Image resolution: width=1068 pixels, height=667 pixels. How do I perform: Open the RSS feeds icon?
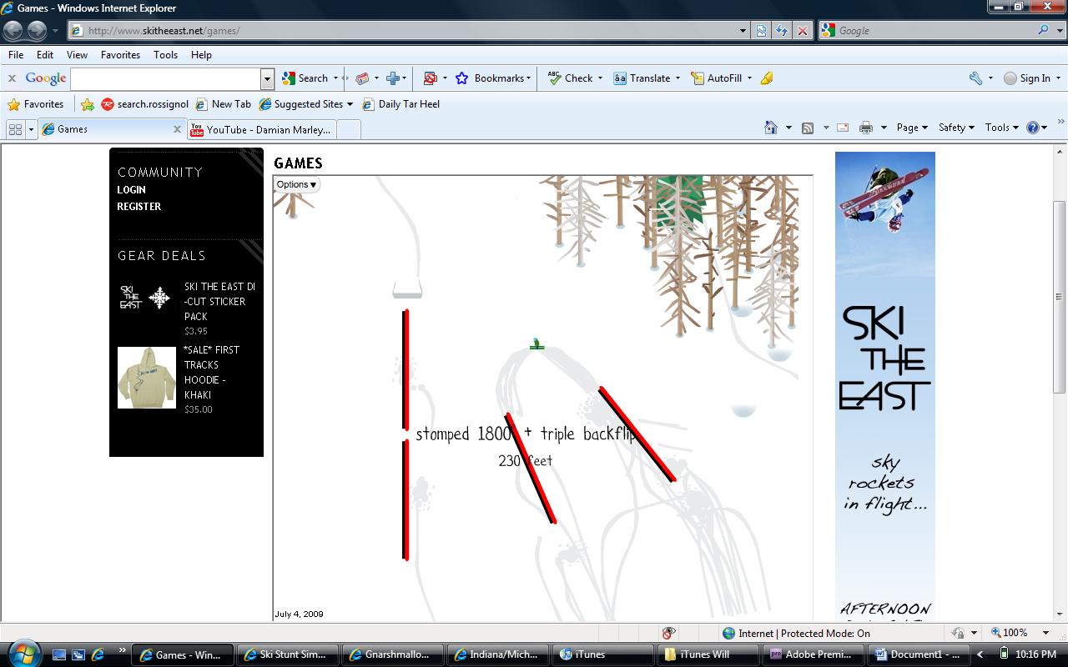808,128
